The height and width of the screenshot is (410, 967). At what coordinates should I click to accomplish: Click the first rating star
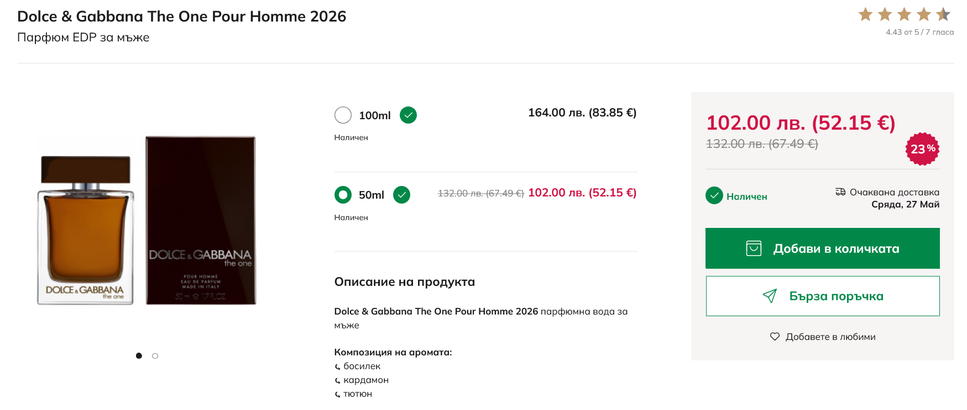tap(865, 14)
